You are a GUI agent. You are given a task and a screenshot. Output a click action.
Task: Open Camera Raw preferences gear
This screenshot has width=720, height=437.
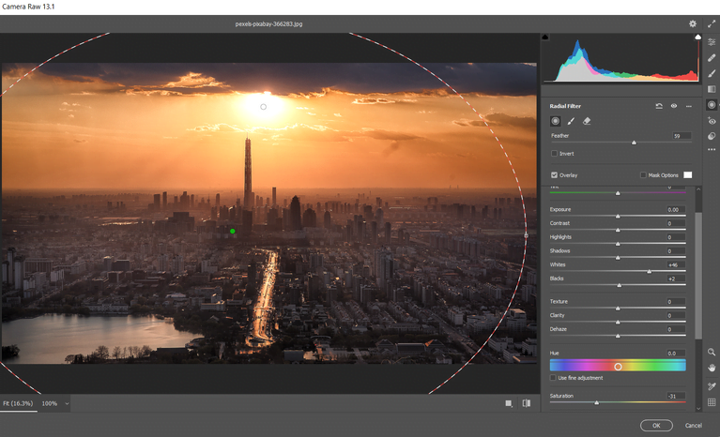click(693, 24)
